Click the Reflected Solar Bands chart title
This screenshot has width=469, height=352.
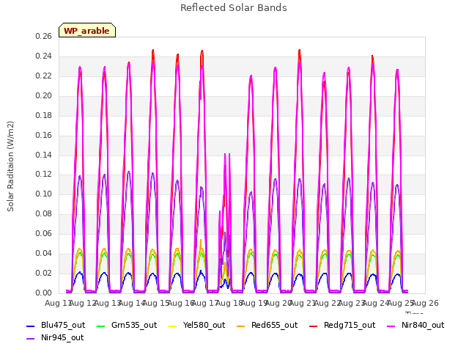(x=234, y=8)
